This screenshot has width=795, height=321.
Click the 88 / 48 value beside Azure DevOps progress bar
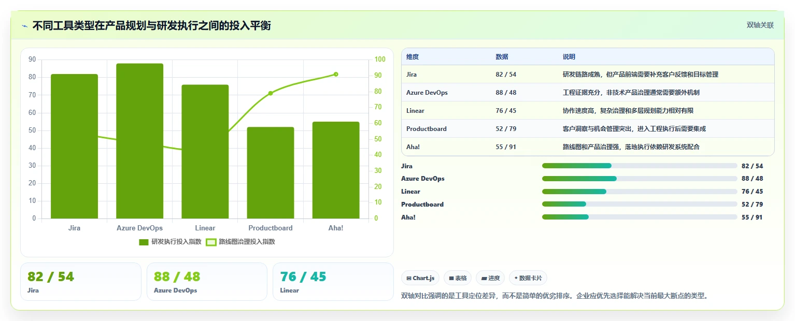tap(752, 179)
